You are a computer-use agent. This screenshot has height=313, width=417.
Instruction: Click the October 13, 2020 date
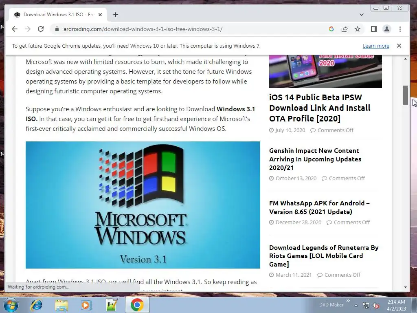click(x=296, y=179)
